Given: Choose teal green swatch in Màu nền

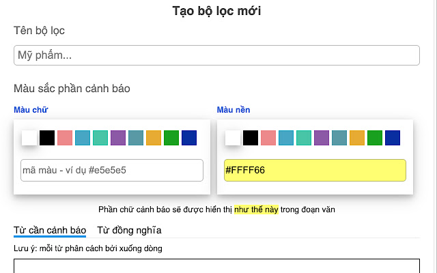Looking at the screenshot, I should point(304,138).
